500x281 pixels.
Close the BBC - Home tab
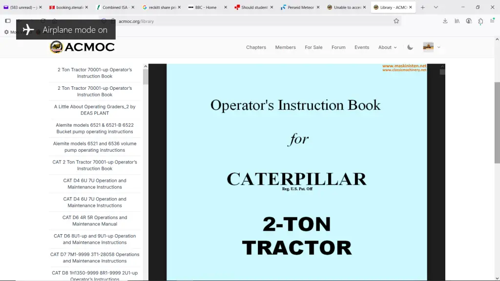click(226, 7)
